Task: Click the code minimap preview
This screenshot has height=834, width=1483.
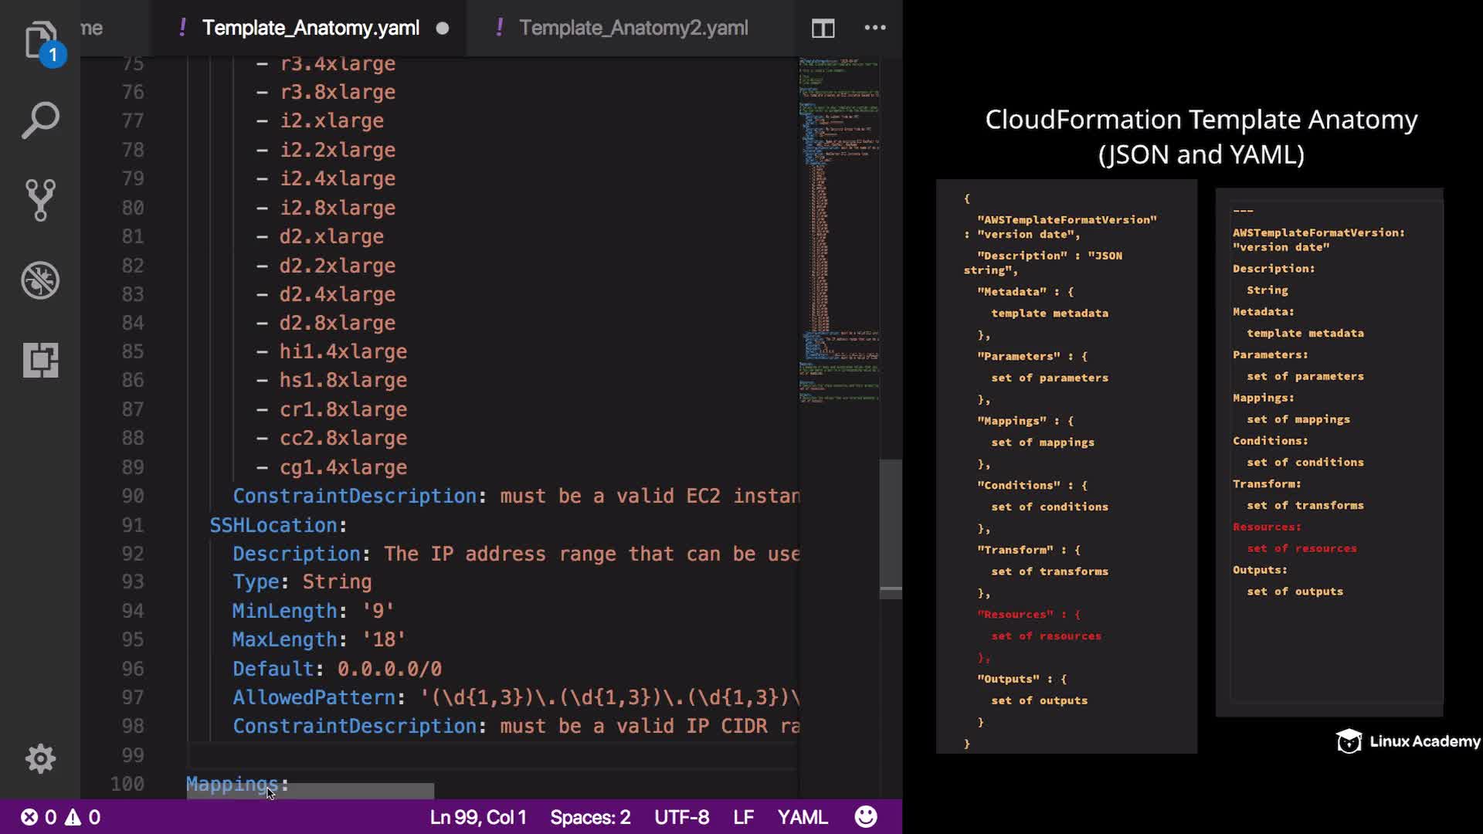Action: click(838, 232)
